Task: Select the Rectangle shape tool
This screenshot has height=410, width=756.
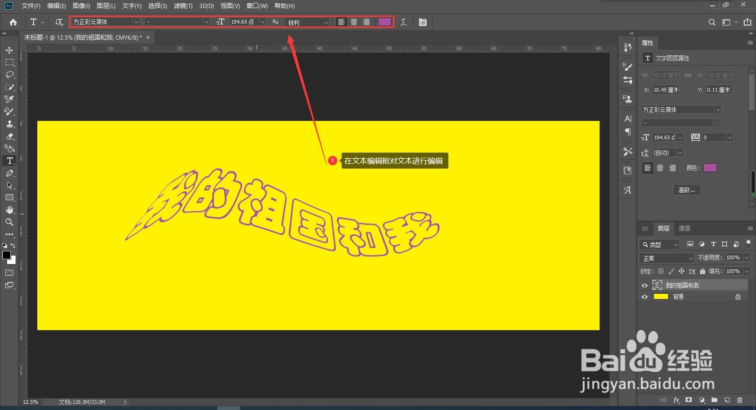Action: [9, 197]
